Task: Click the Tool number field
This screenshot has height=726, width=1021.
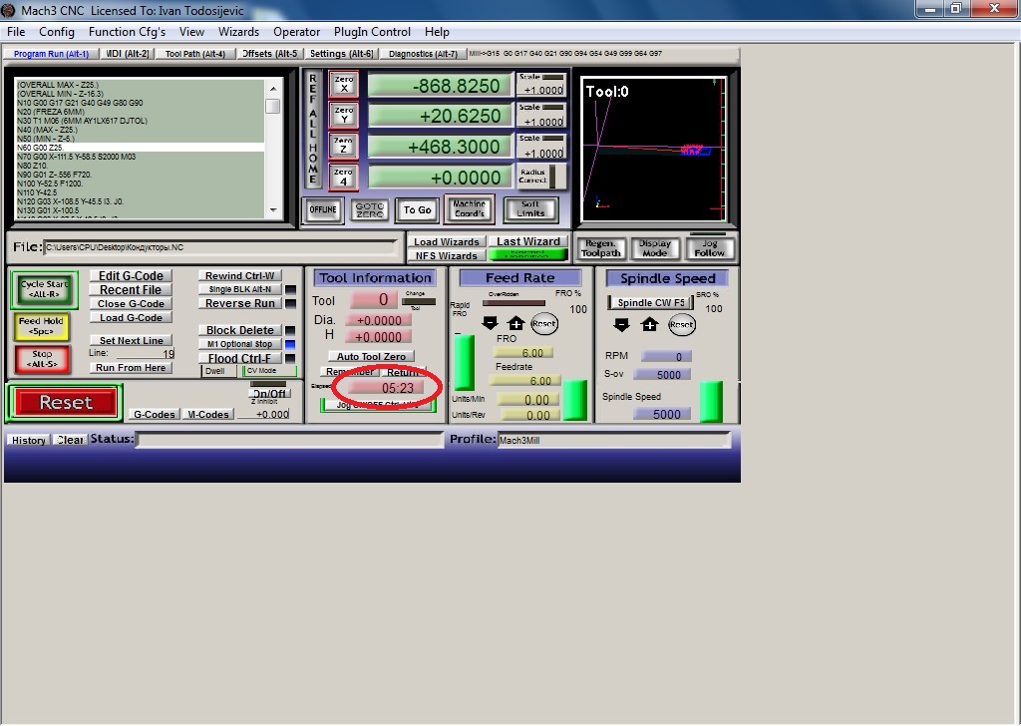Action: 373,299
